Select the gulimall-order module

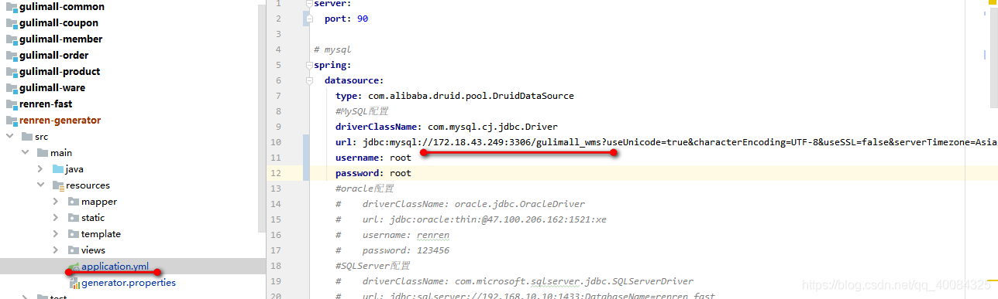coord(53,55)
